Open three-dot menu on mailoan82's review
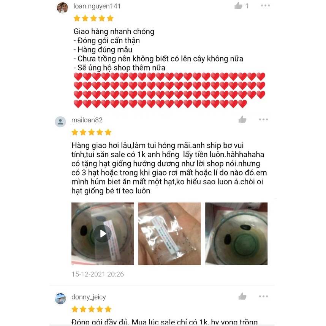The height and width of the screenshot is (326, 326). [263, 119]
